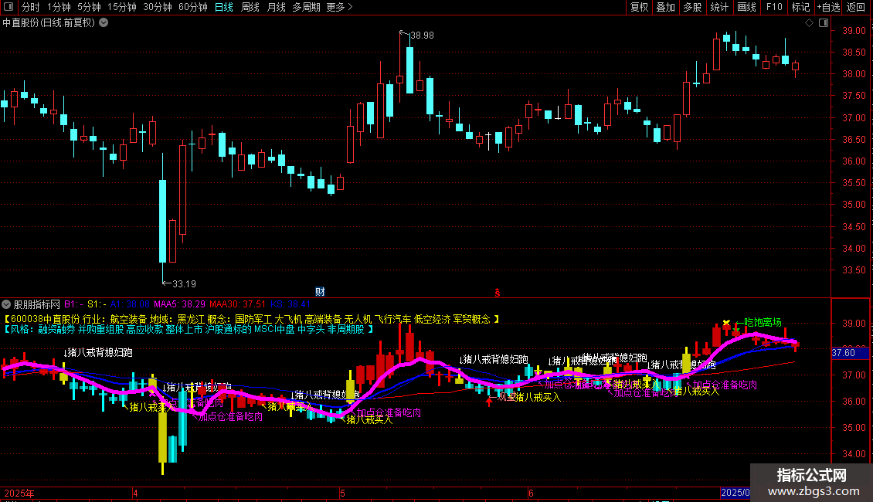
Task: Click the MAA30: 37.51 indicator value
Action: pyautogui.click(x=238, y=304)
